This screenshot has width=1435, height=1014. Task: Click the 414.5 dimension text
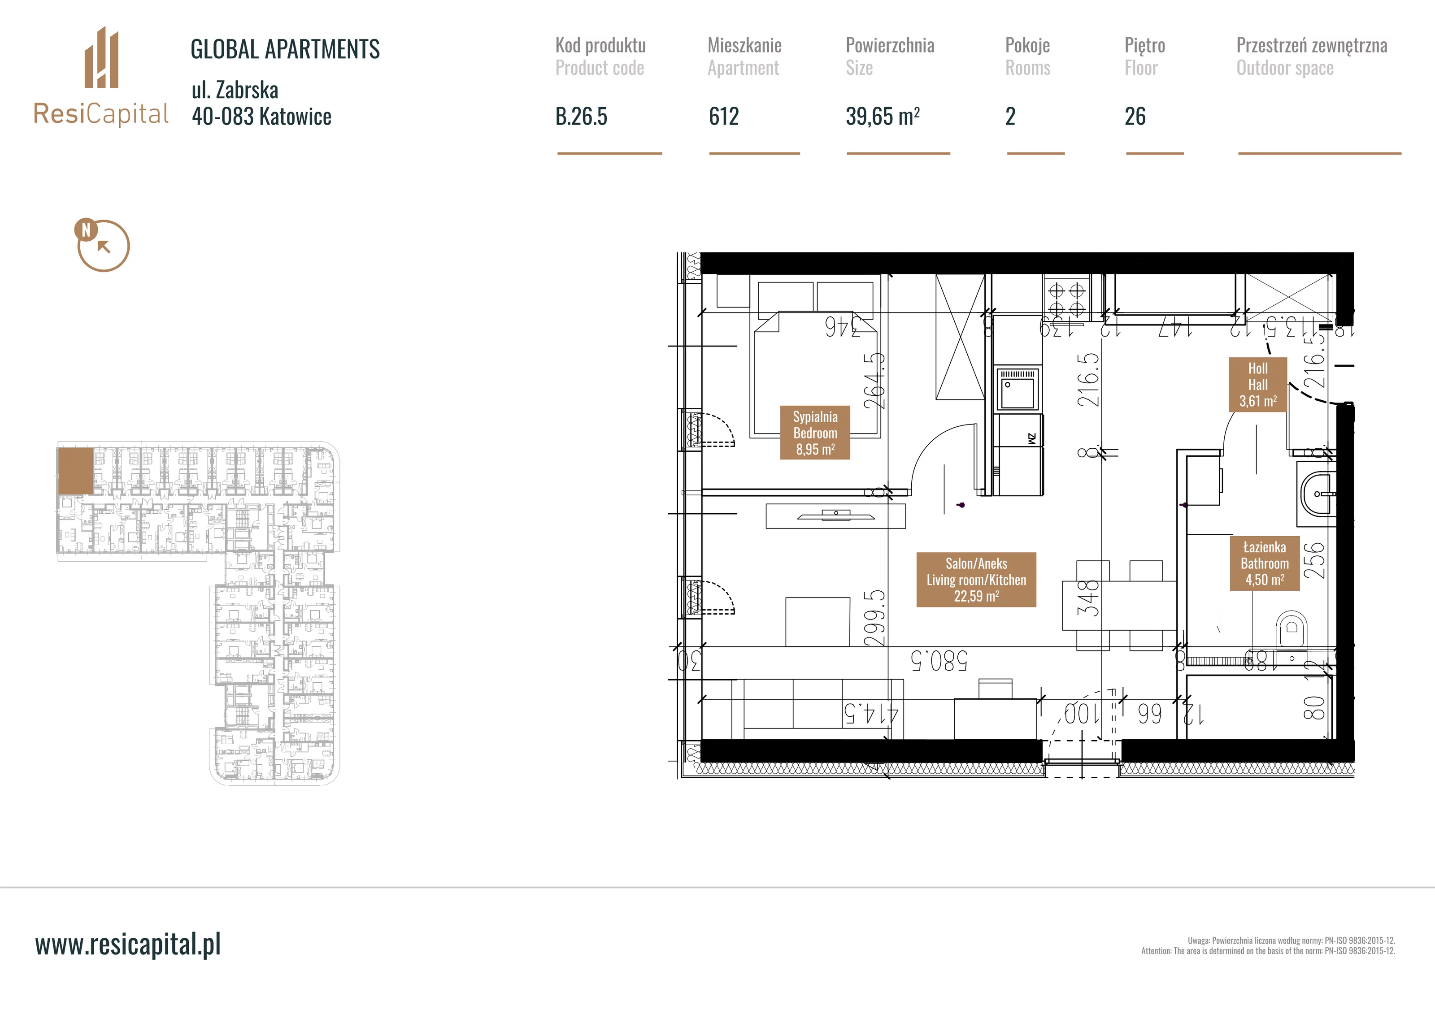click(x=871, y=713)
